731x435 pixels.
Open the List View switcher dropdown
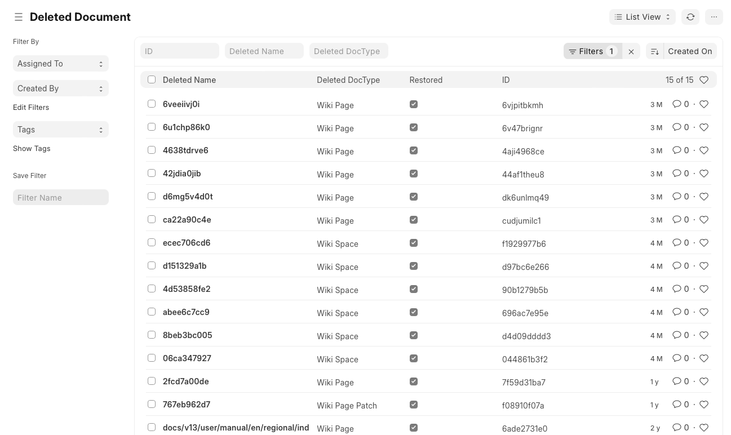643,17
